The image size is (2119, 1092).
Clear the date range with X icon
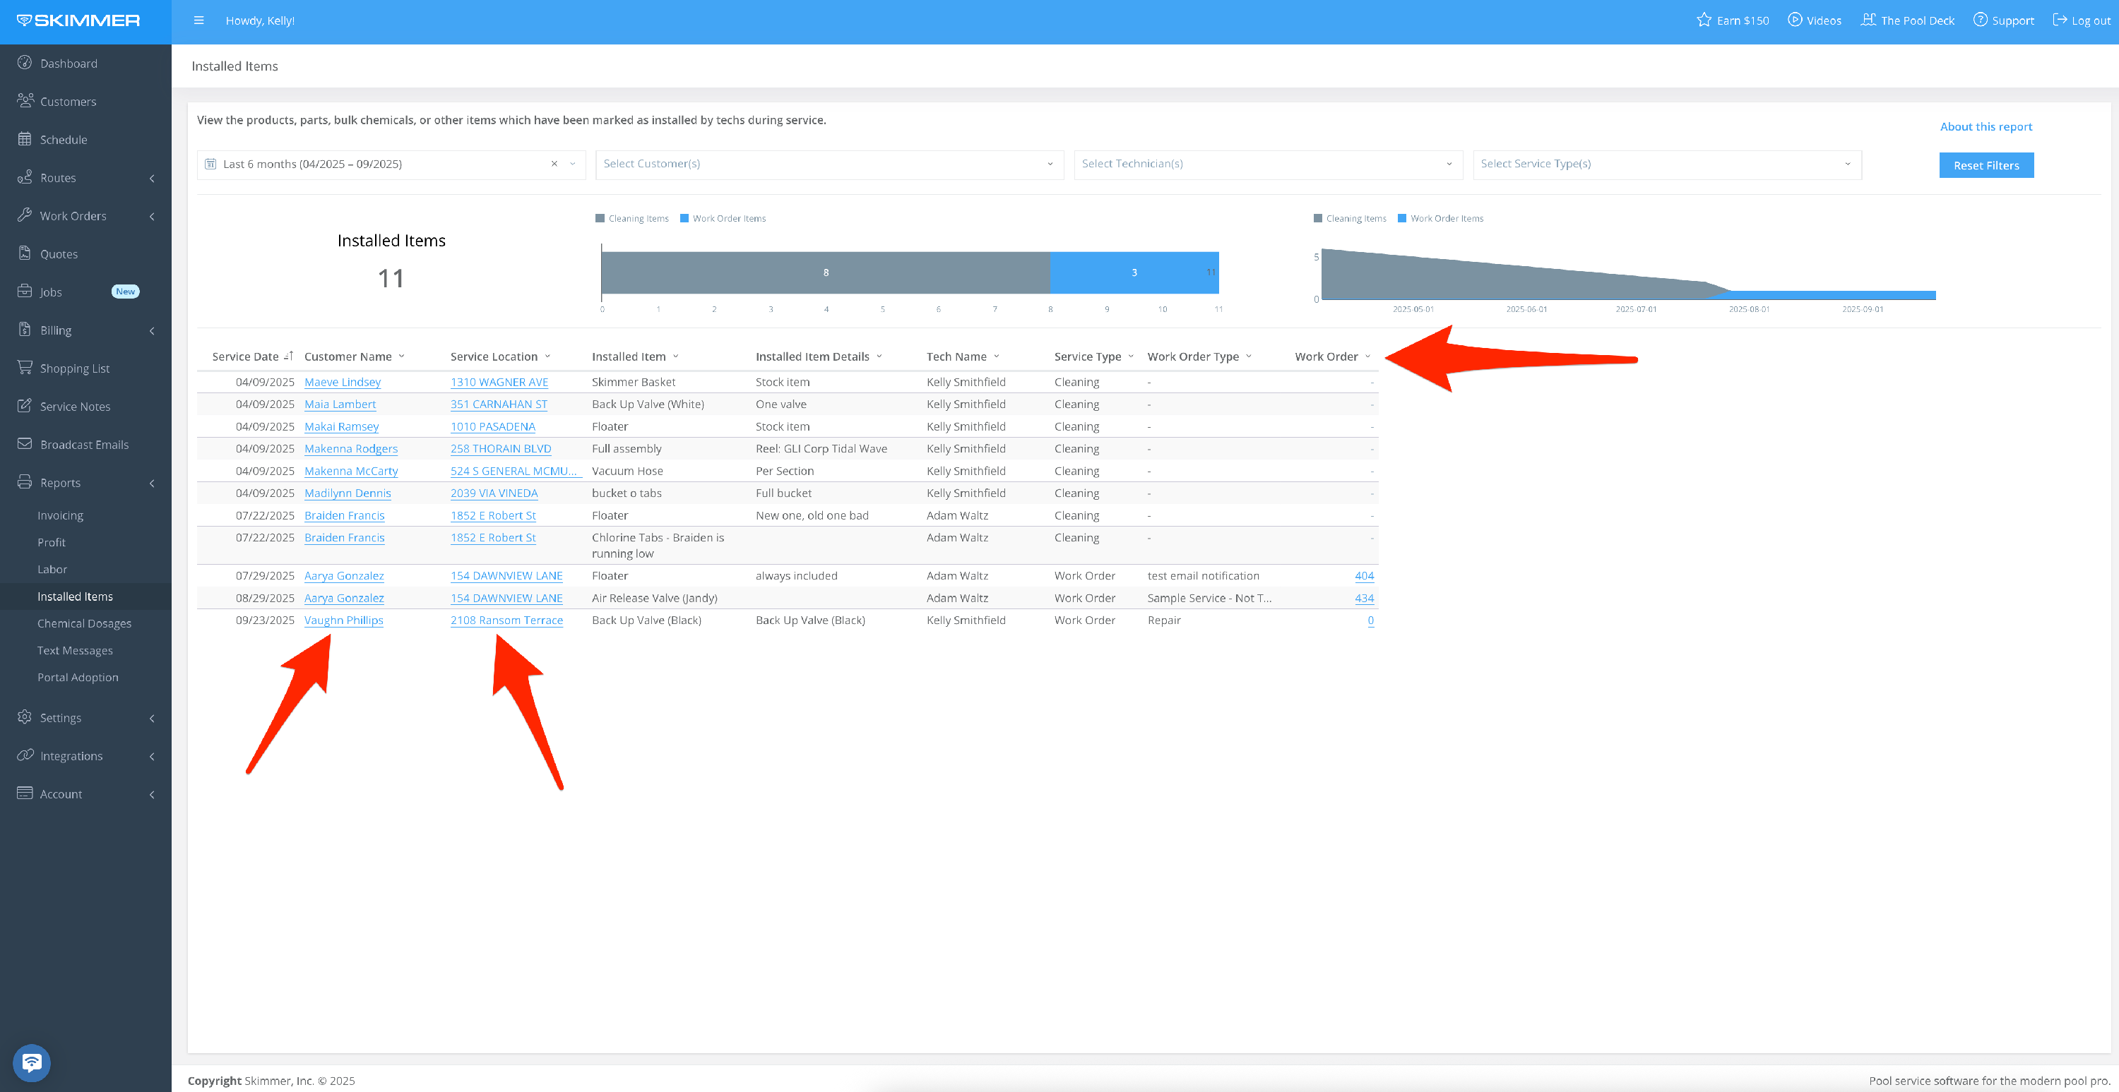554,164
